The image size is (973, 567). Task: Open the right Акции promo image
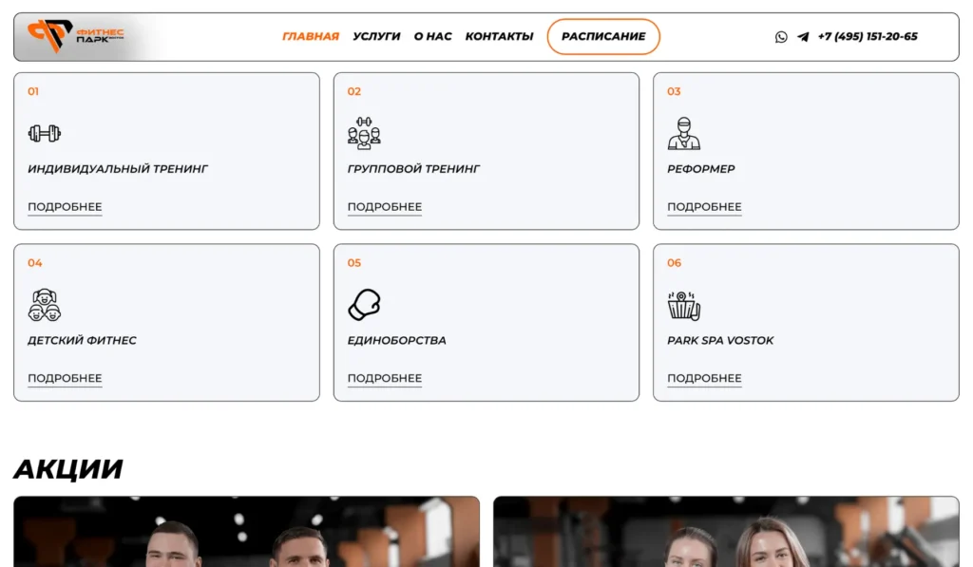coord(726,532)
